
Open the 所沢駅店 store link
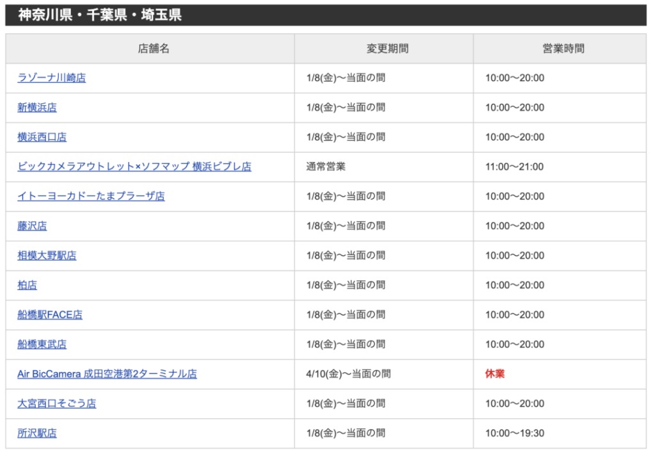coord(37,433)
